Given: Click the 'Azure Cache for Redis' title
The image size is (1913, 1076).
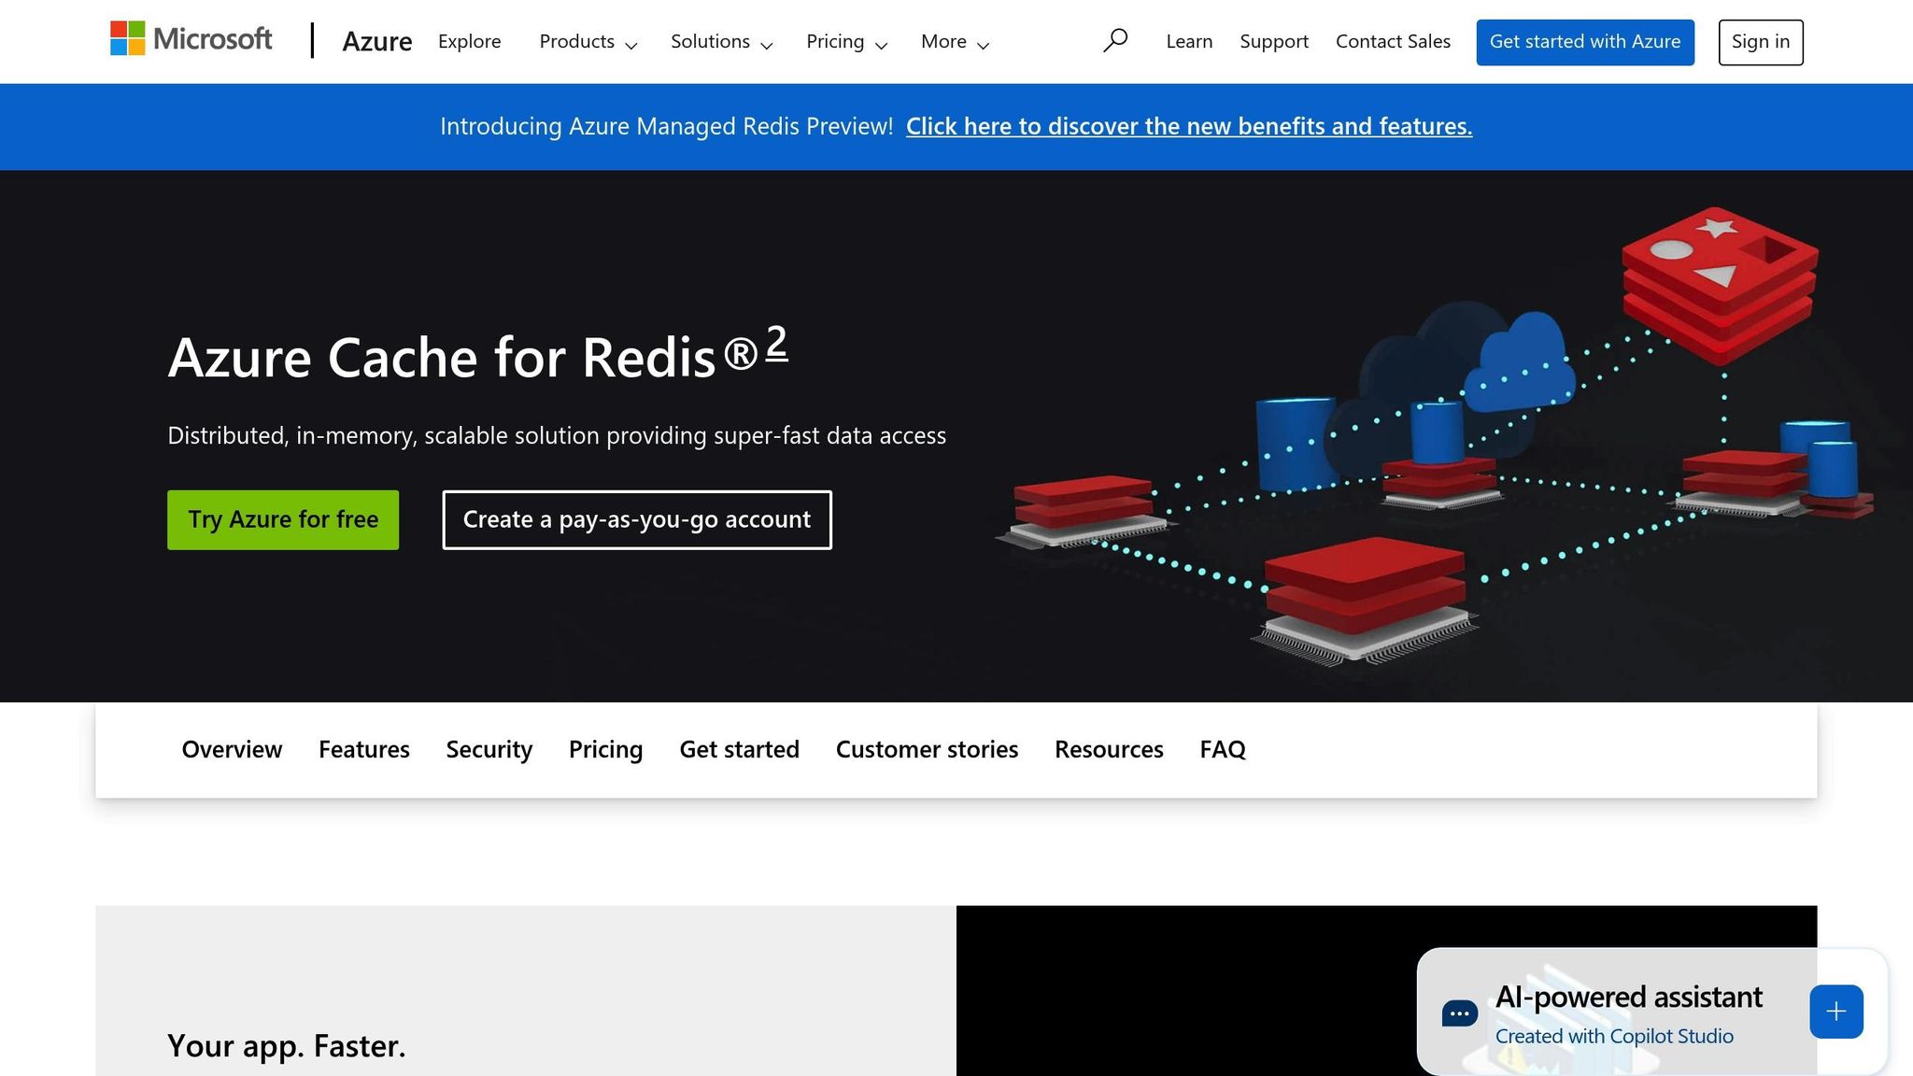Looking at the screenshot, I should point(463,357).
